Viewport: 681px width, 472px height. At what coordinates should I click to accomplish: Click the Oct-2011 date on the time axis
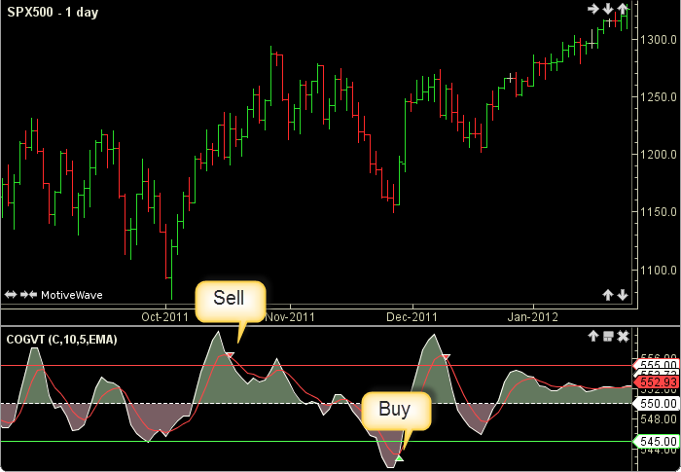pyautogui.click(x=164, y=317)
